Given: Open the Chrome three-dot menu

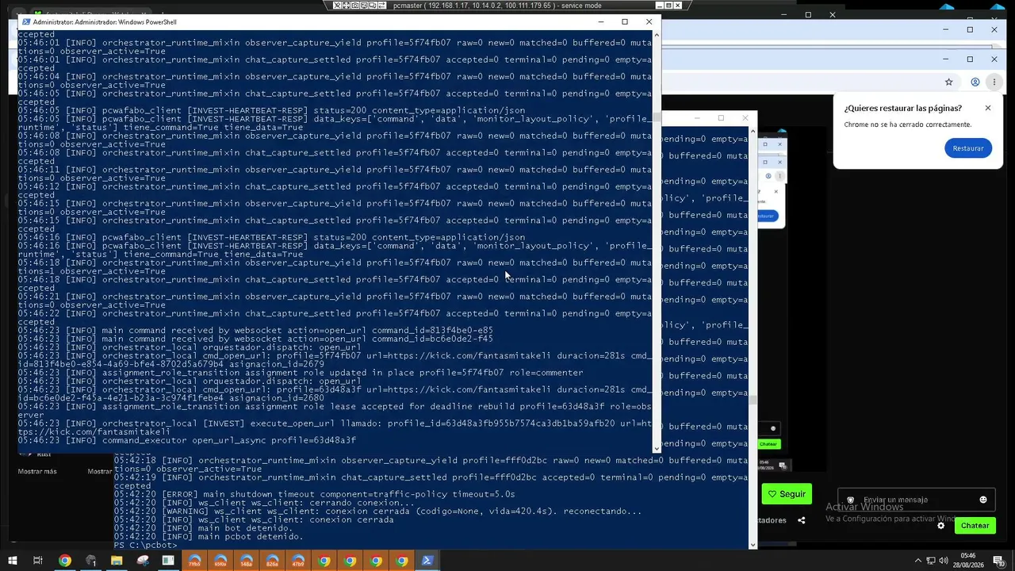Looking at the screenshot, I should [x=994, y=82].
